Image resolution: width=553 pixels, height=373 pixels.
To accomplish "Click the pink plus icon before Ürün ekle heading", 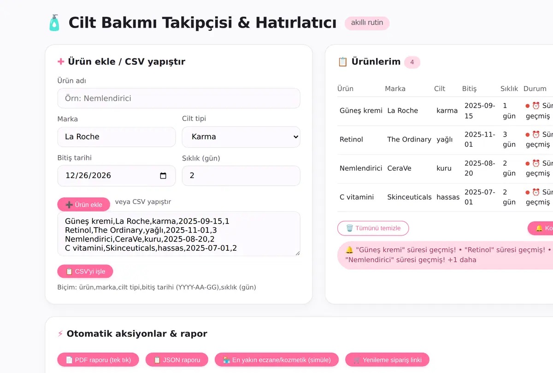I will click(61, 62).
